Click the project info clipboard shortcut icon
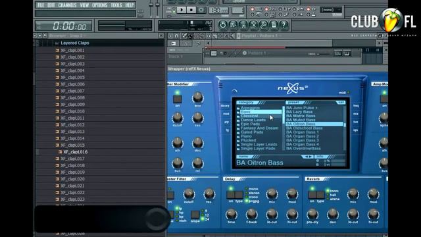 pos(274,25)
